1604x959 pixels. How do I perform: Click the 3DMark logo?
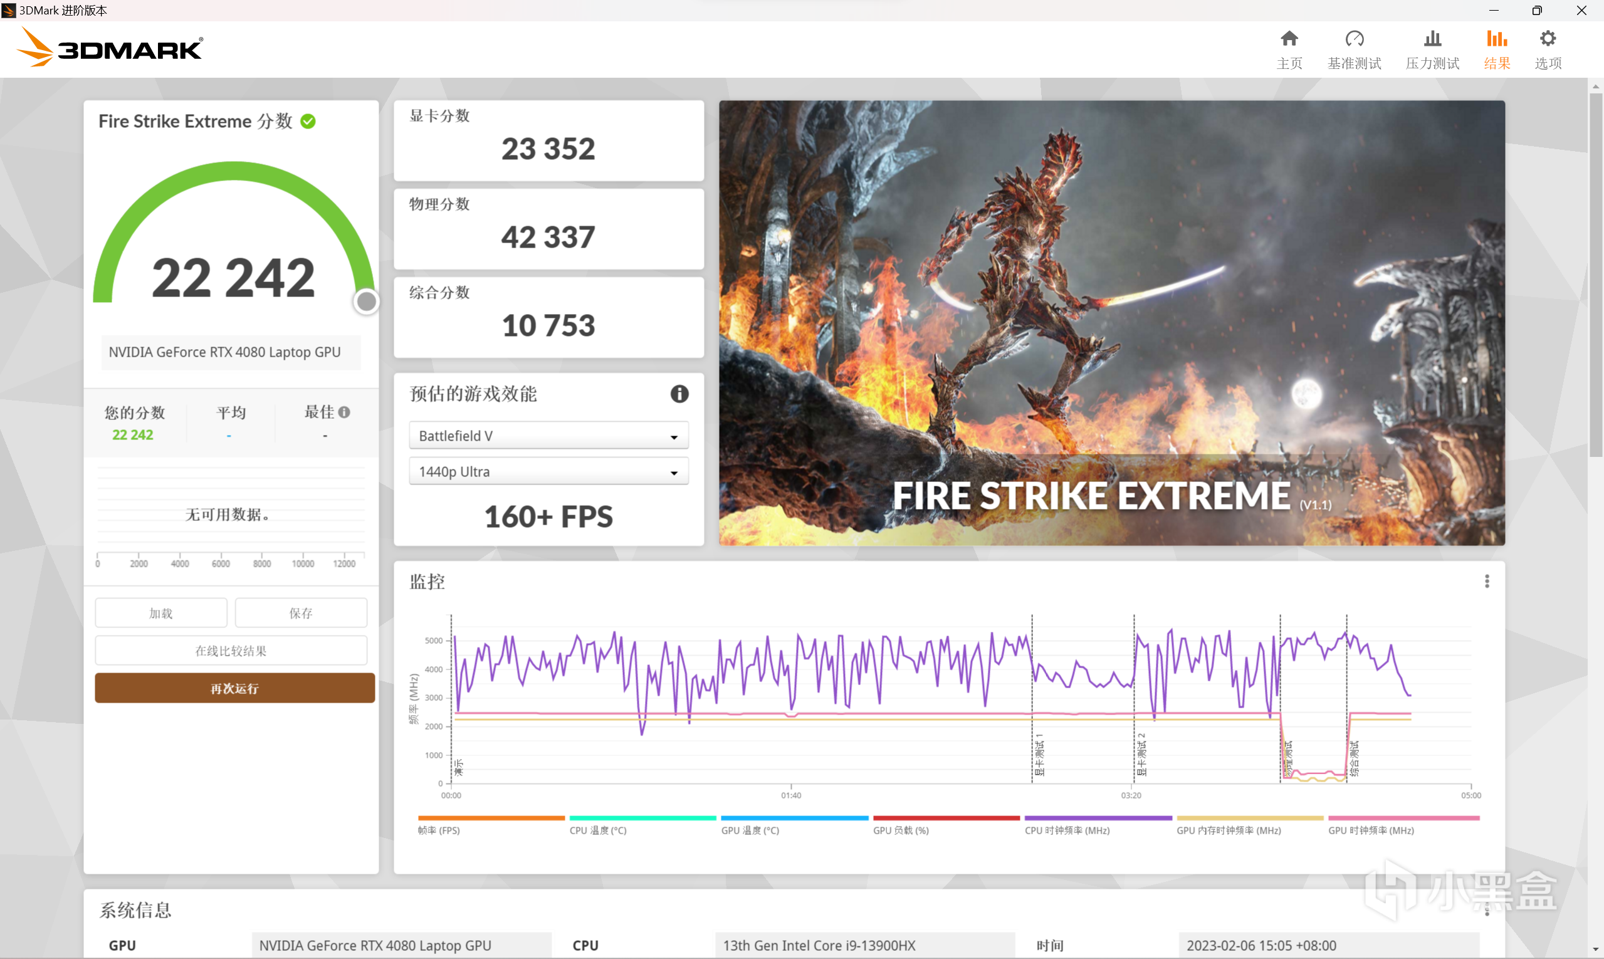110,48
